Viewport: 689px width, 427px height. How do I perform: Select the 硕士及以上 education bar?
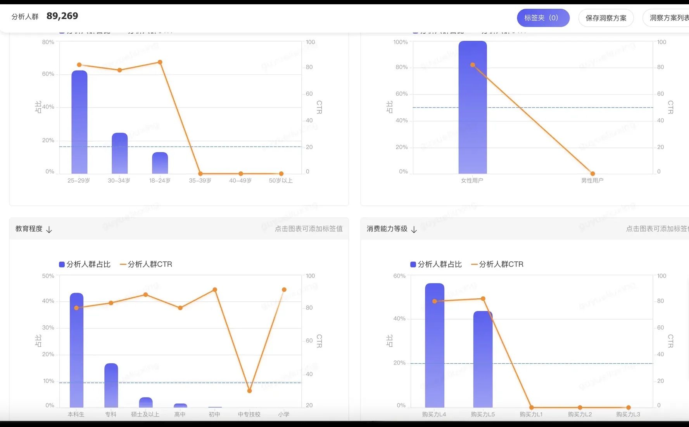145,403
